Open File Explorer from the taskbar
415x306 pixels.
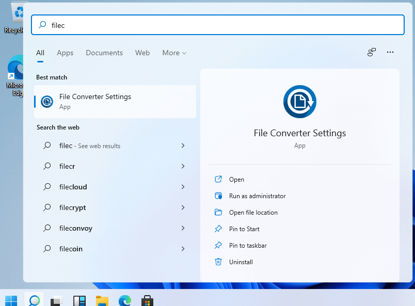tap(102, 301)
